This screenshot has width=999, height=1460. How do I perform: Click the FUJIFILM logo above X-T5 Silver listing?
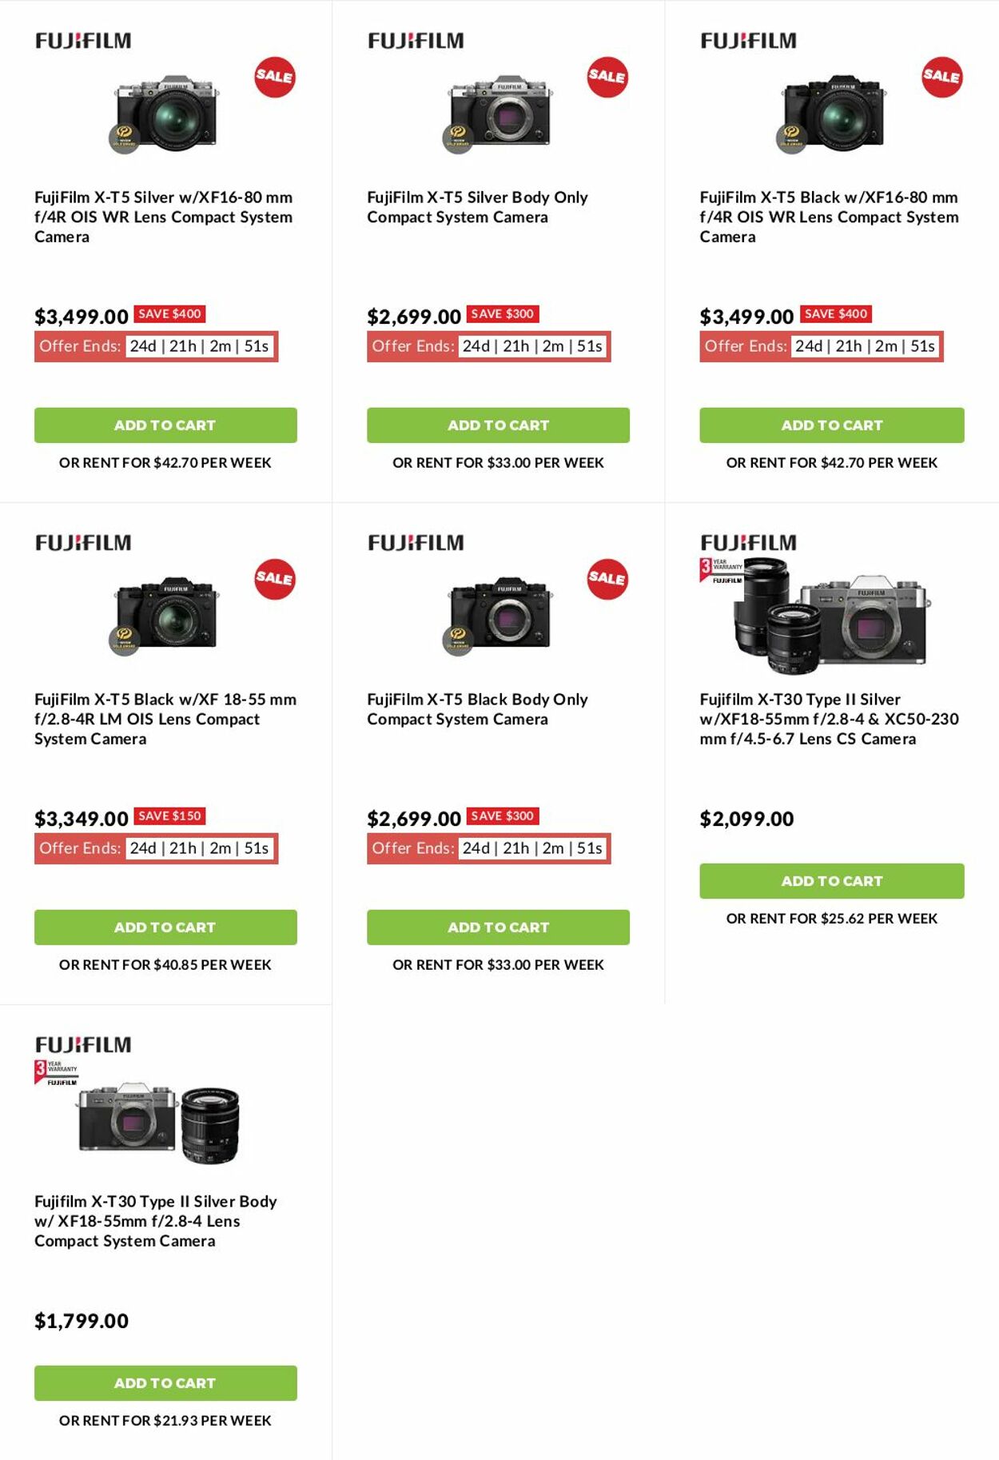(82, 38)
